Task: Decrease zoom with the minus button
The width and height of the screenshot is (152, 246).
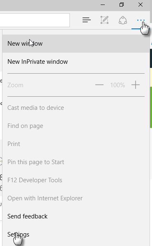Action: coord(99,85)
